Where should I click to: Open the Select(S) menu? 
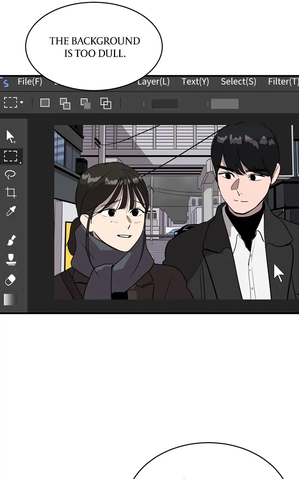tap(238, 82)
